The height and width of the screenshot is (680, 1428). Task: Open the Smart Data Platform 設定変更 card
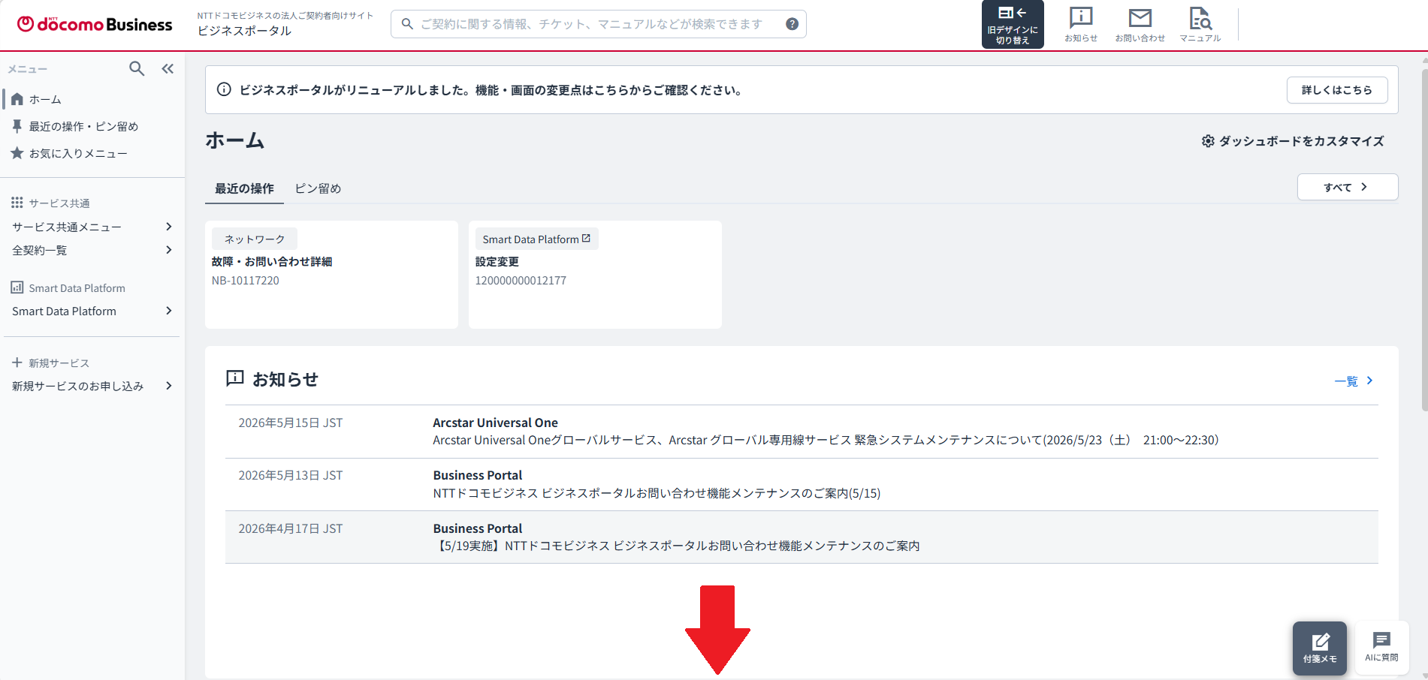pyautogui.click(x=595, y=274)
